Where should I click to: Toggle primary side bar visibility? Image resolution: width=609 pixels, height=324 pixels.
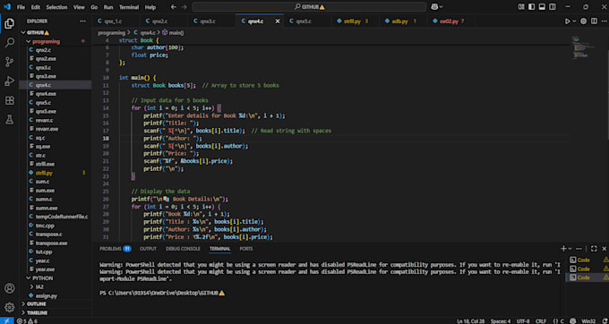(x=531, y=7)
